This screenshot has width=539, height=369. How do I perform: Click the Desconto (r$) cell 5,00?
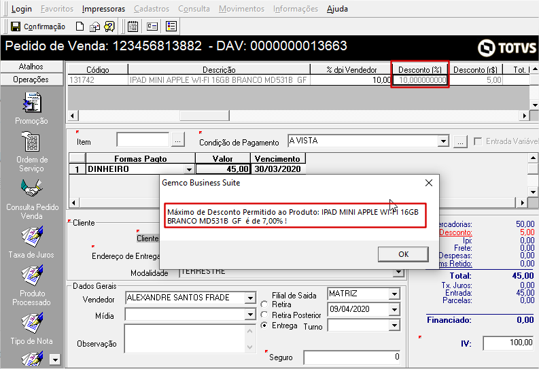point(476,80)
